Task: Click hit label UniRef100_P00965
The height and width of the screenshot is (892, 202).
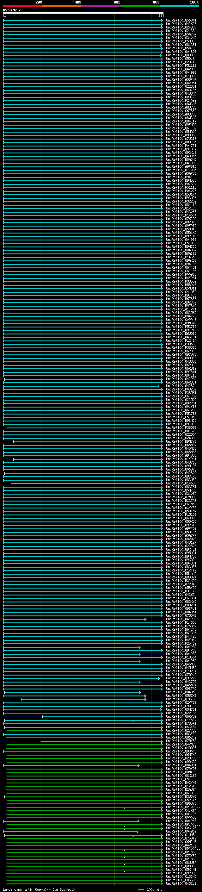Action: point(181,274)
